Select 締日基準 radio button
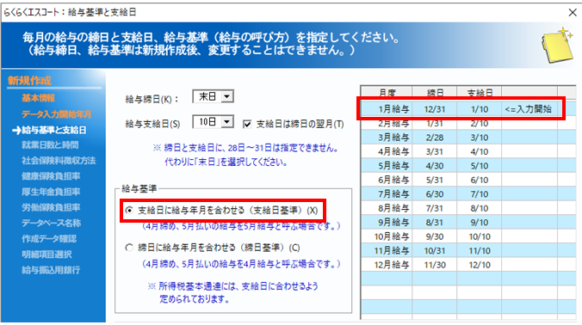The height and width of the screenshot is (325, 582). (x=129, y=248)
